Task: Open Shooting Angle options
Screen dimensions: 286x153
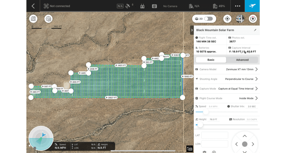Action: point(226,79)
